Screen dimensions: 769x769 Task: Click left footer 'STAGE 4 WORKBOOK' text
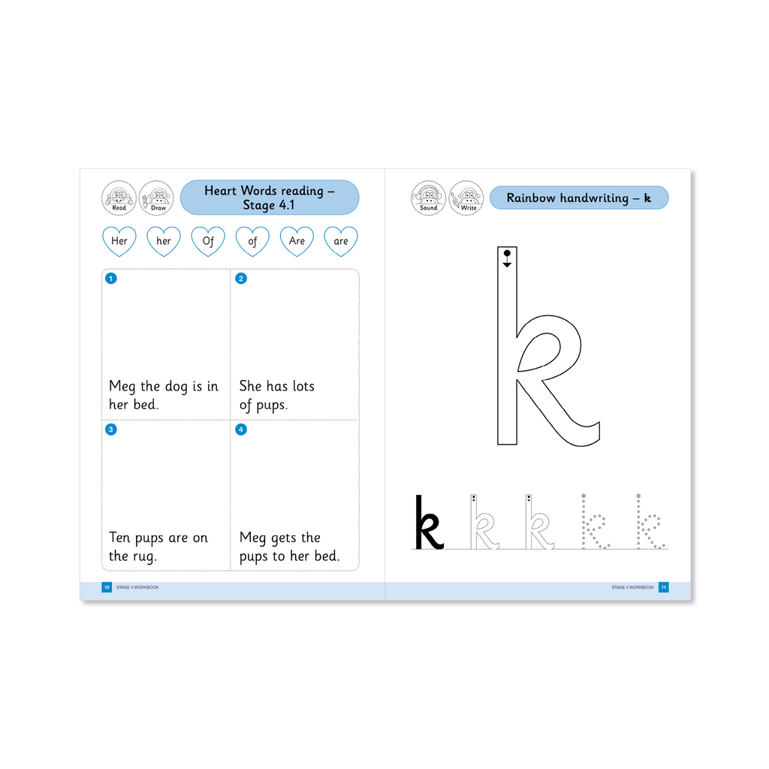coord(137,587)
